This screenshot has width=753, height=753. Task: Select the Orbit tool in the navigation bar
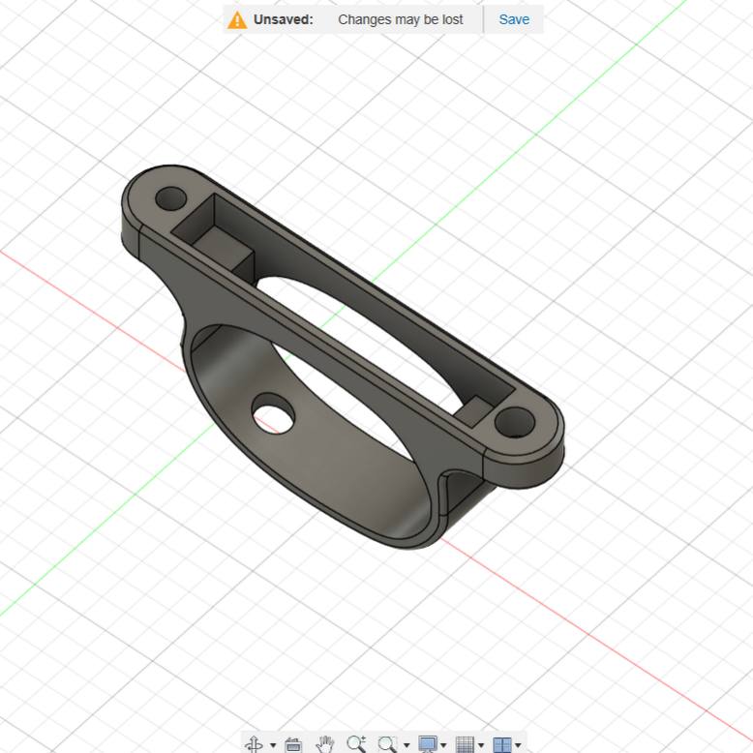click(x=254, y=744)
